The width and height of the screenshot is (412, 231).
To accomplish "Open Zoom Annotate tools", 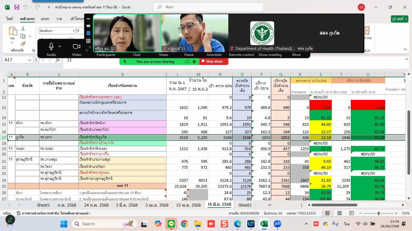I will (214, 55).
